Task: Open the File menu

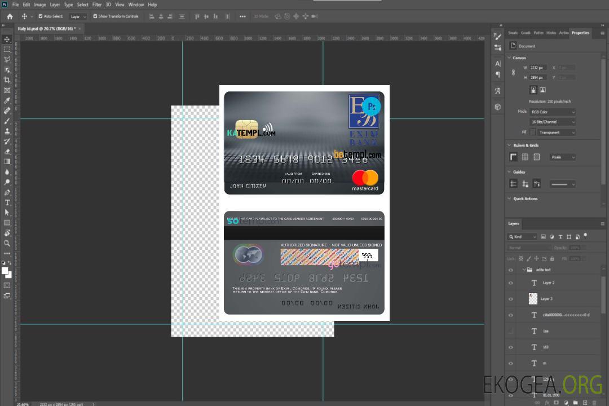Action: (x=16, y=5)
